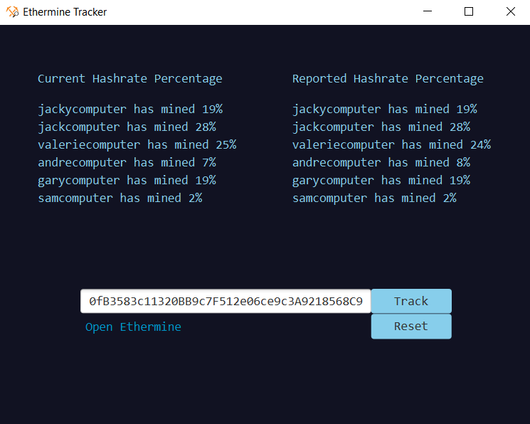Click reported 'samcomputer has mined 2%' line
The image size is (530, 424).
[374, 198]
